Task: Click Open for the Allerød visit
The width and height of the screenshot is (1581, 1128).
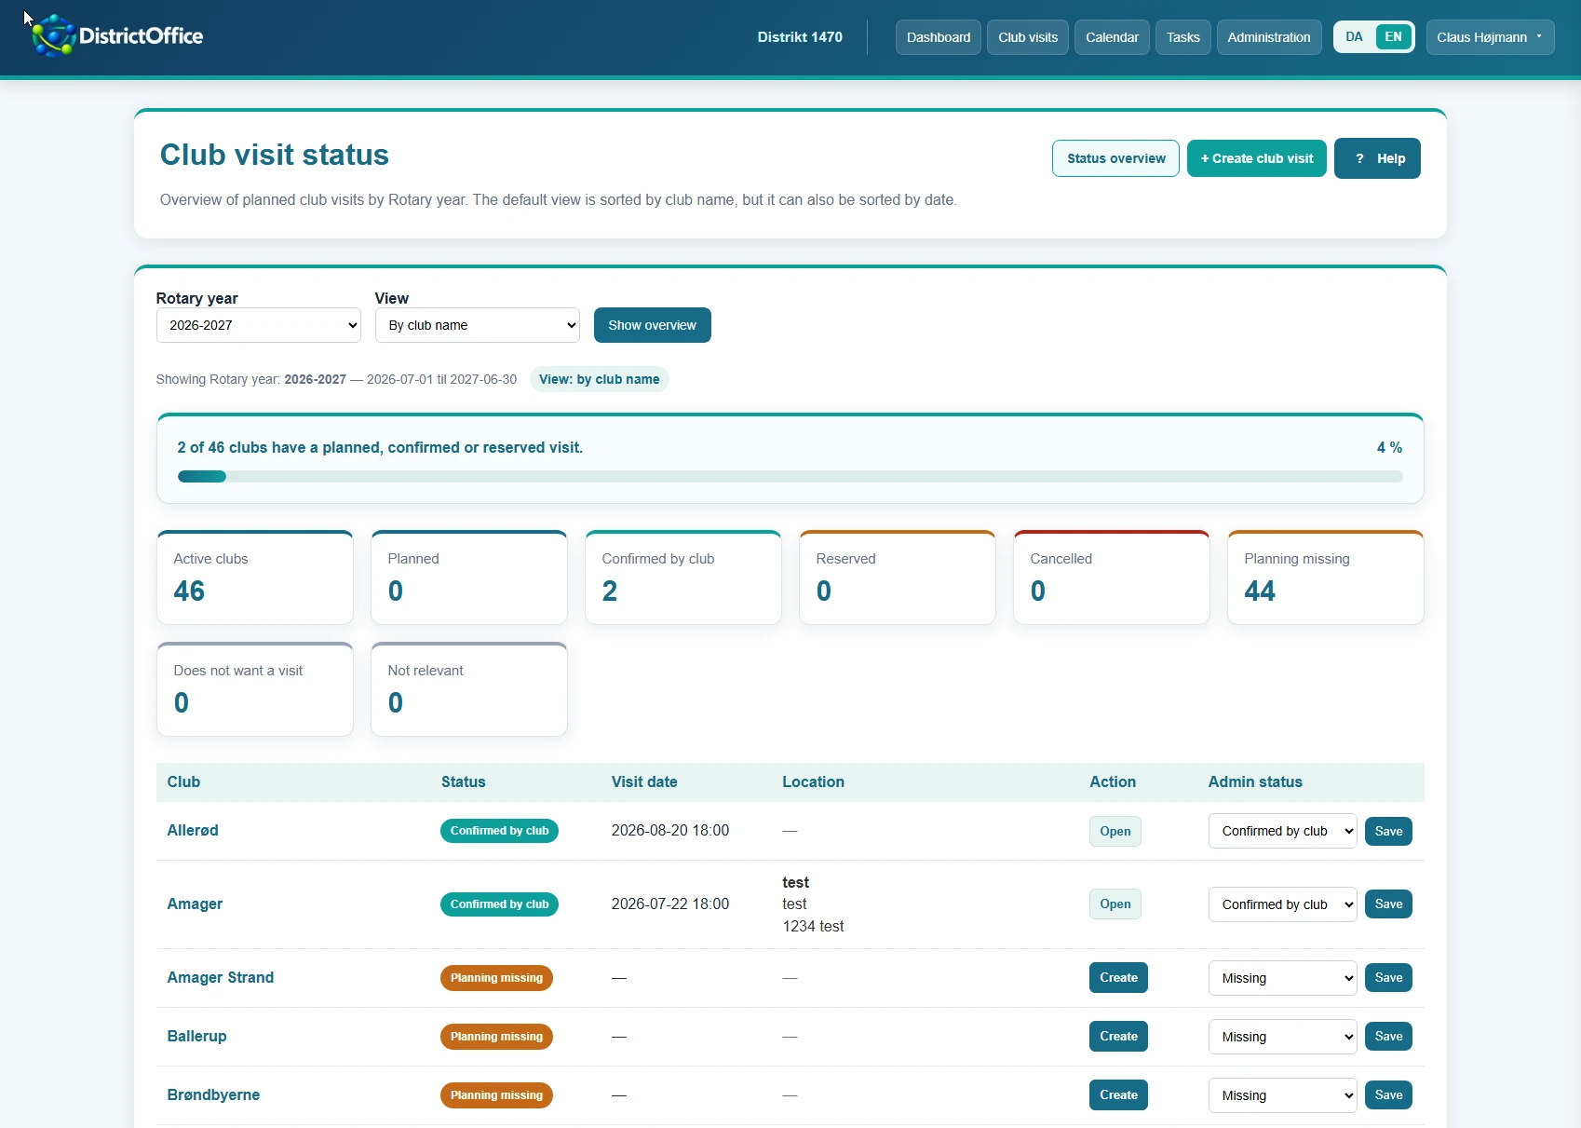Action: (x=1115, y=831)
